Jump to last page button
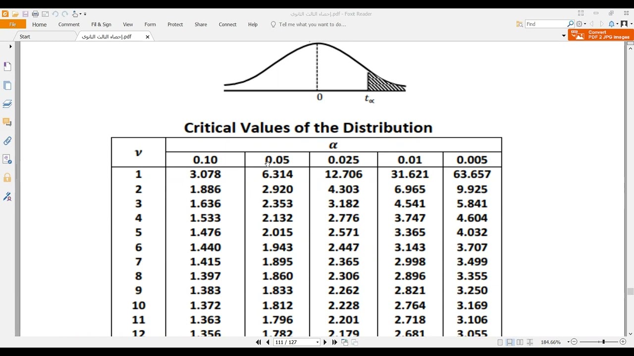The width and height of the screenshot is (634, 356). [x=335, y=342]
